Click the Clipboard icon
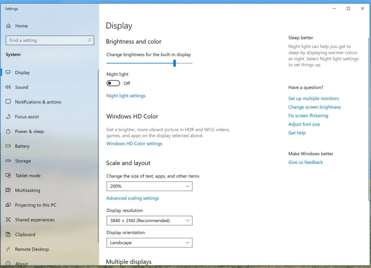Screen dimensions: 371x268 tap(8, 234)
